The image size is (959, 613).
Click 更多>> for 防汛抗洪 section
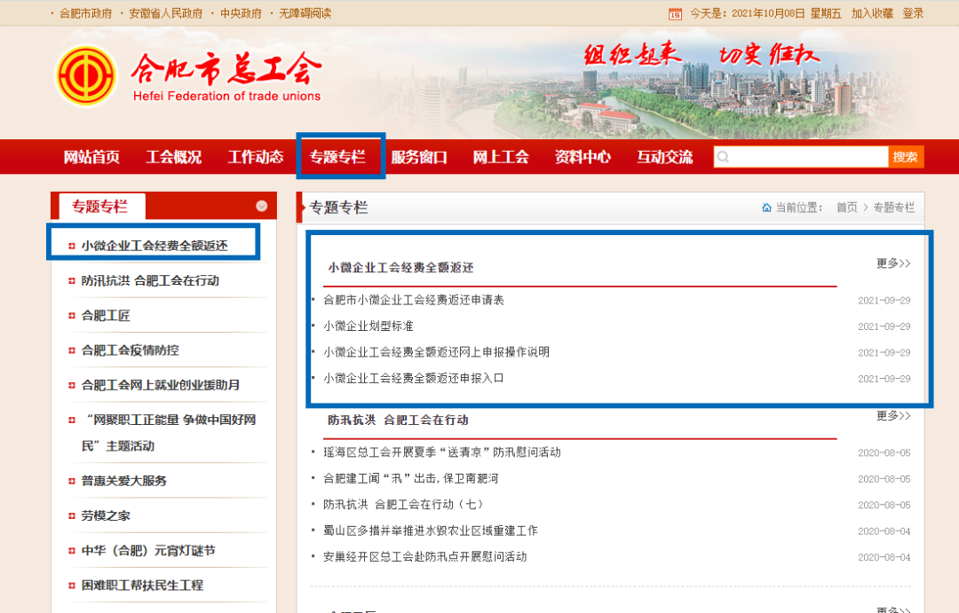pos(893,415)
